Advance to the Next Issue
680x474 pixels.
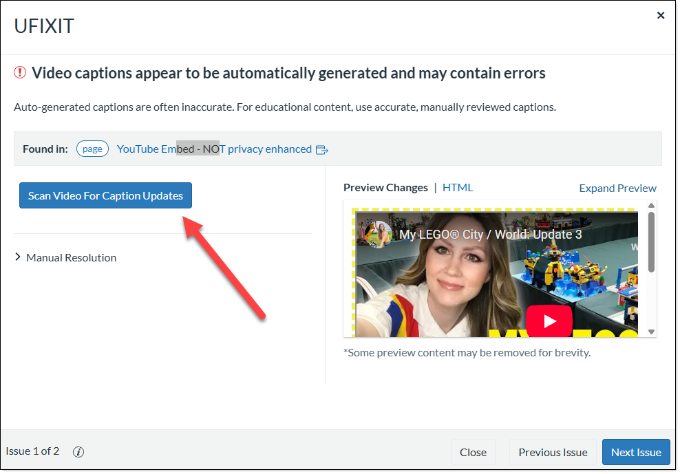[636, 452]
